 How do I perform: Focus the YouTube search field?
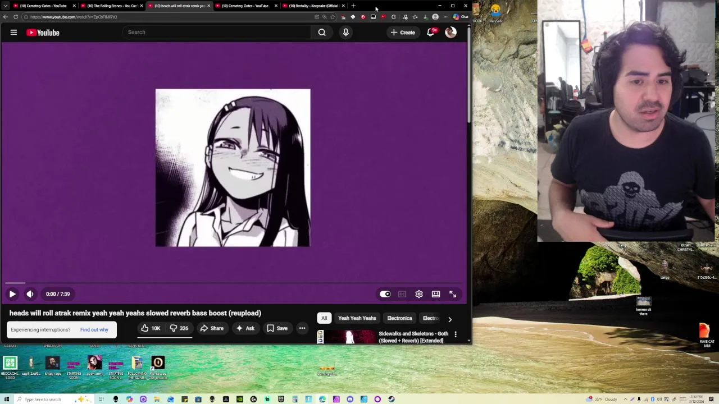tap(218, 32)
